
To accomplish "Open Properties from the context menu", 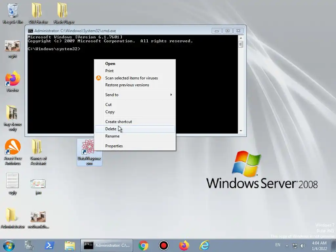I will (135, 146).
